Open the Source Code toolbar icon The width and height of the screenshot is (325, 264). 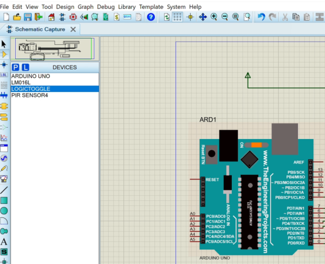[127, 17]
